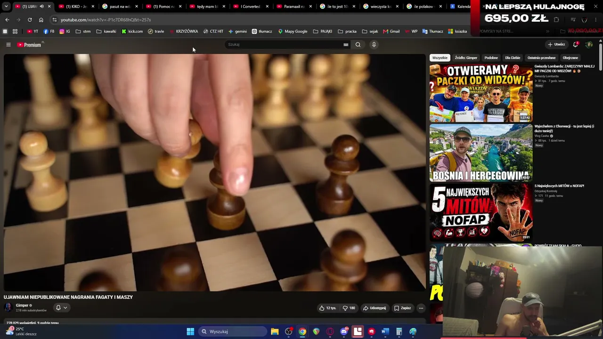Screen dimensions: 603x339
Task: Open the tab search dropdown arrow
Action: 6,7
